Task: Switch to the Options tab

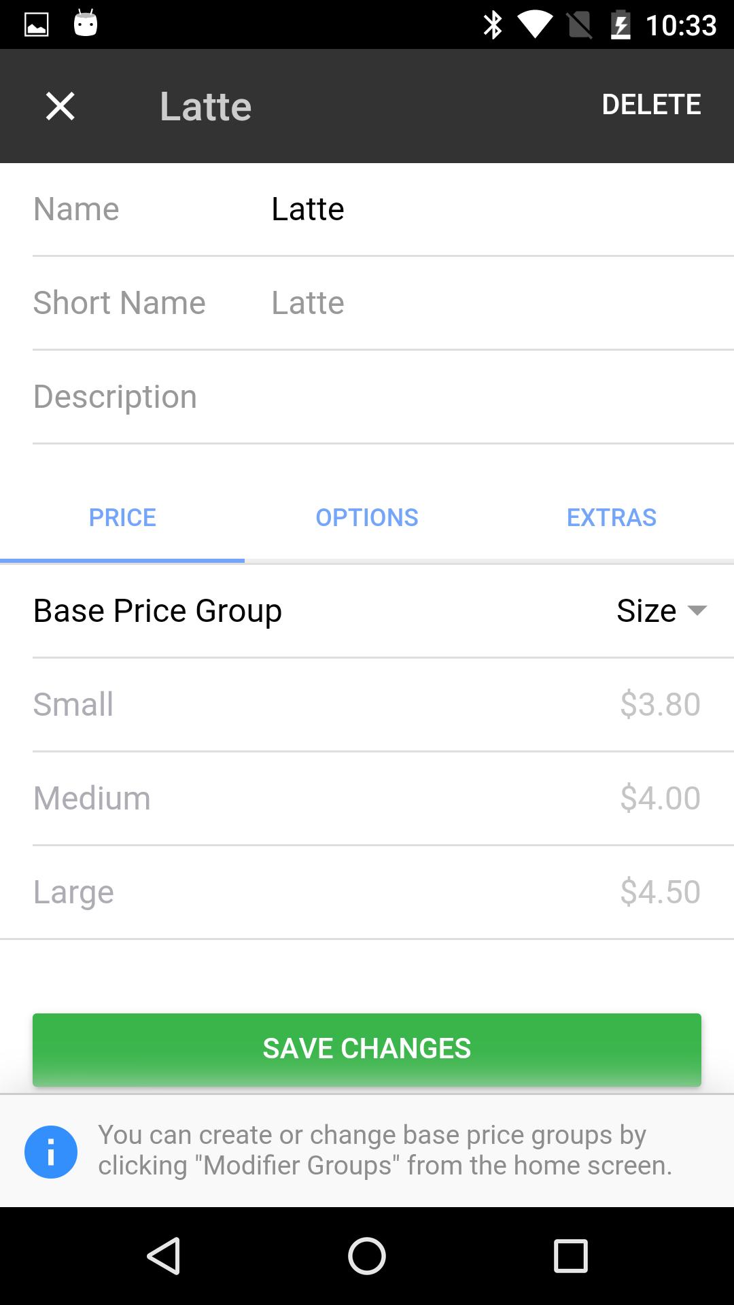Action: tap(367, 517)
